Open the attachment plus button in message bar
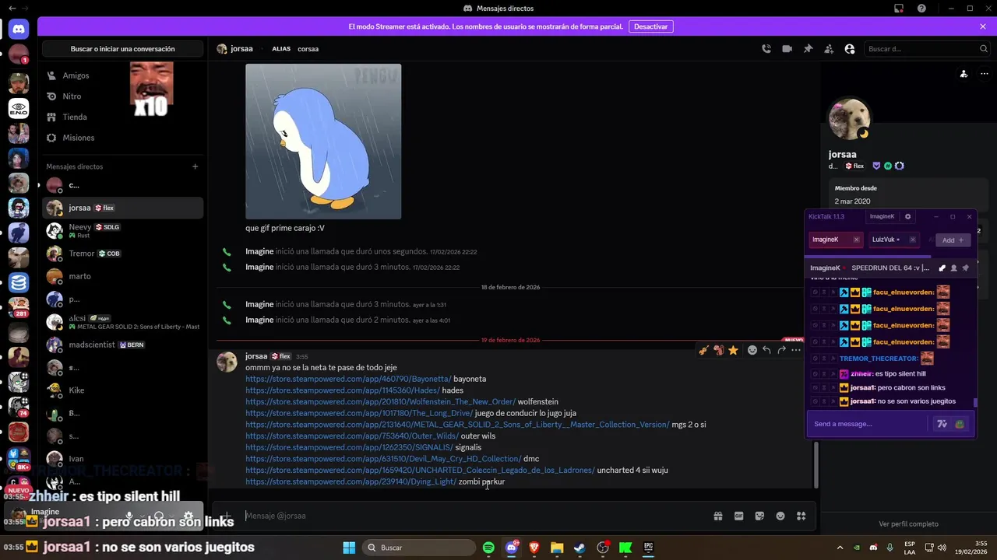Image resolution: width=997 pixels, height=560 pixels. point(226,516)
